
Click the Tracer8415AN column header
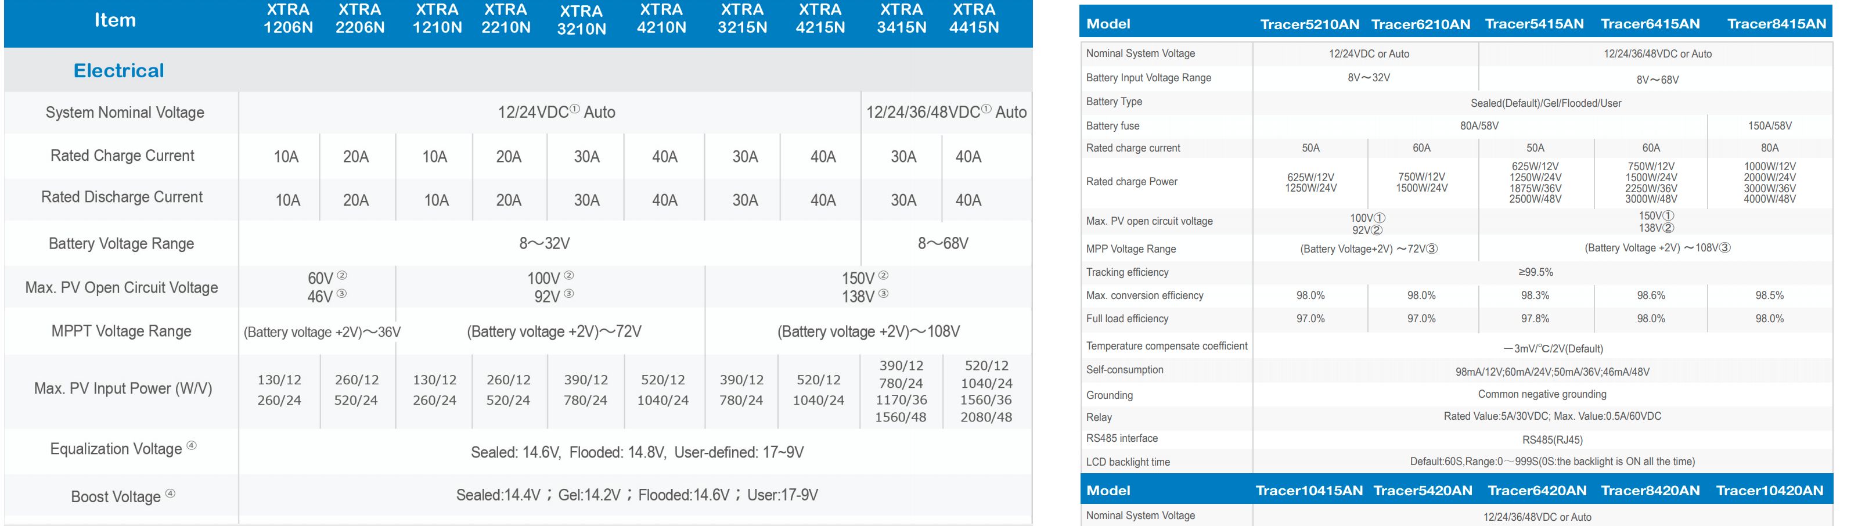[x=1776, y=24]
